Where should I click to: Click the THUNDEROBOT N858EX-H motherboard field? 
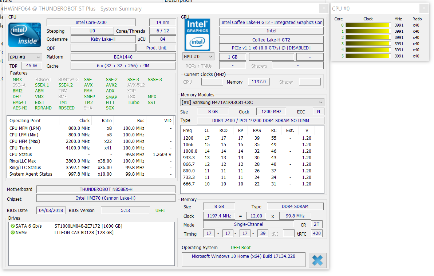click(x=106, y=189)
